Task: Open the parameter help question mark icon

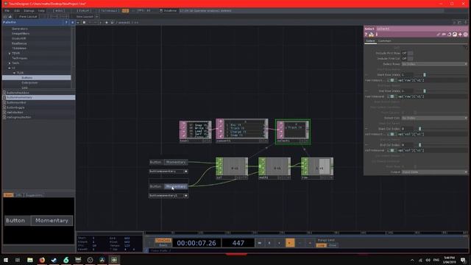Action: pyautogui.click(x=366, y=35)
